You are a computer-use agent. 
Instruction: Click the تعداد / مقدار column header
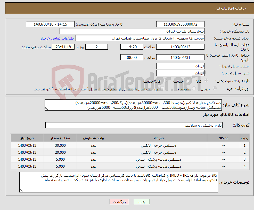point(60,138)
